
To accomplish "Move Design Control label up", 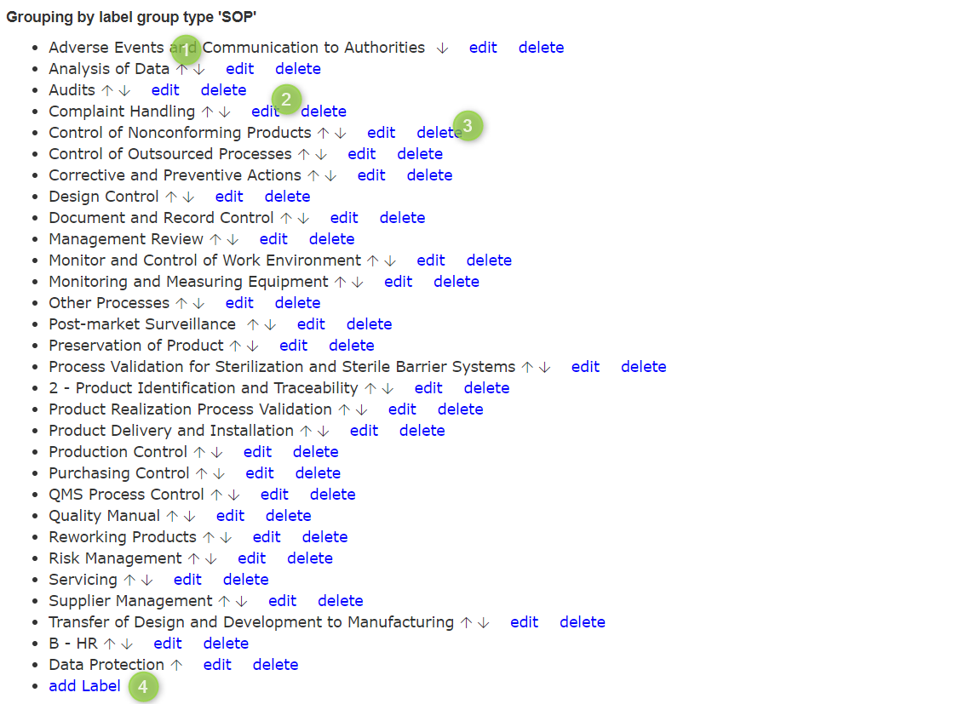I will 171,197.
